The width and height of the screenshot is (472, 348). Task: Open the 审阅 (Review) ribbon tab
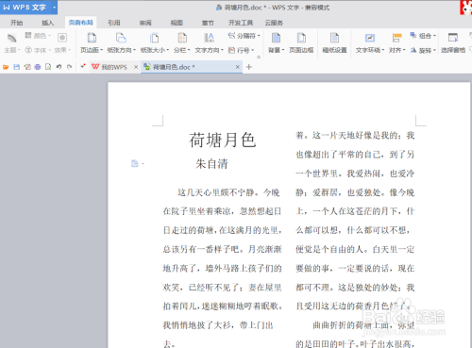[145, 23]
